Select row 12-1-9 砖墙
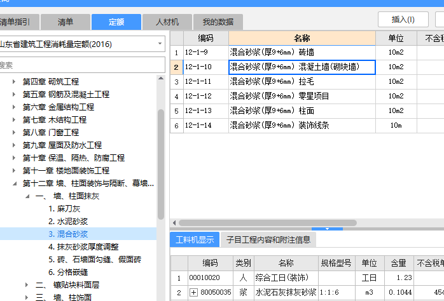Image resolution: width=444 pixels, height=301 pixels. point(307,52)
